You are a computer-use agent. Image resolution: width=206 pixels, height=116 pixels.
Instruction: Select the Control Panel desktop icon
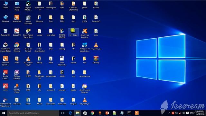17,6
